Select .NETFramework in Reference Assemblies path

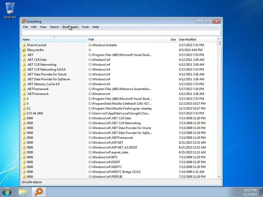coord(38,89)
